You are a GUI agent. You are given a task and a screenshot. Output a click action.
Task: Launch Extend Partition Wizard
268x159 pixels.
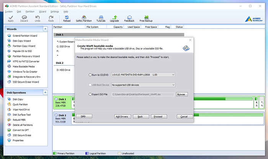25,36
